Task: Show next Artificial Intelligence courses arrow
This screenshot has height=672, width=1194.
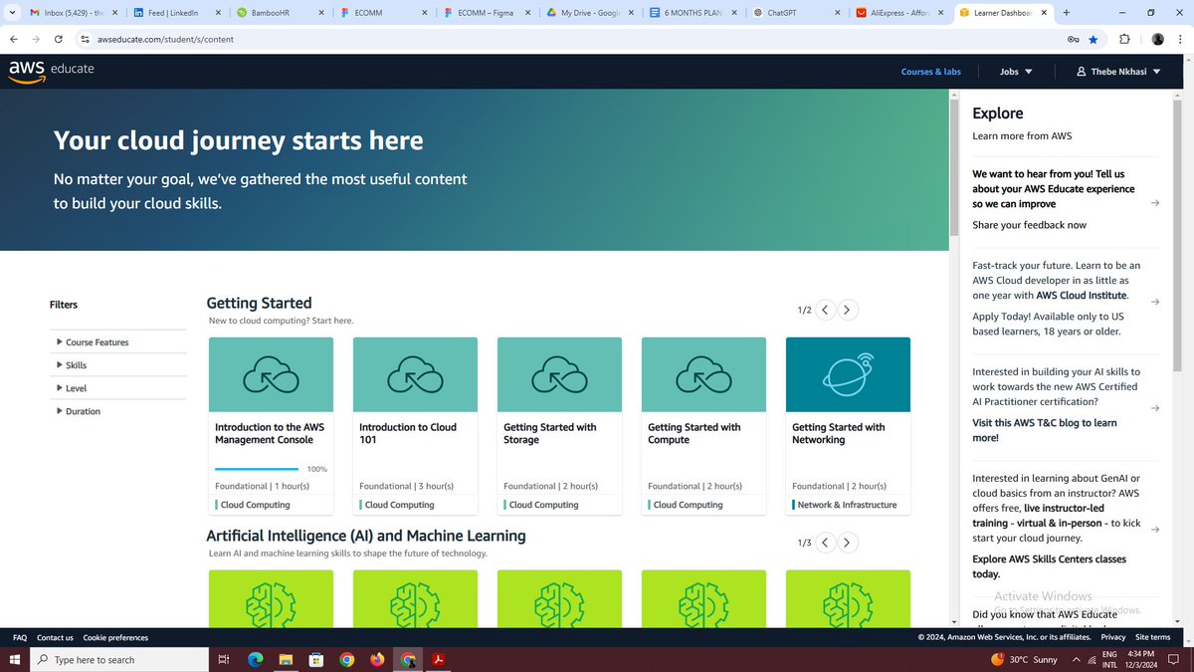Action: tap(847, 543)
